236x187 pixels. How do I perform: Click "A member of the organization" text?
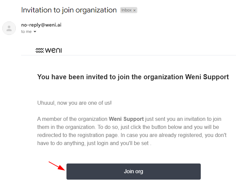(72, 119)
